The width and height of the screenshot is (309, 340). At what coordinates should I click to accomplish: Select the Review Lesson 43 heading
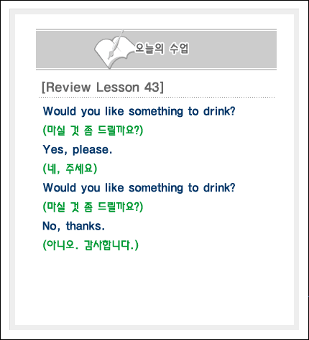(103, 88)
